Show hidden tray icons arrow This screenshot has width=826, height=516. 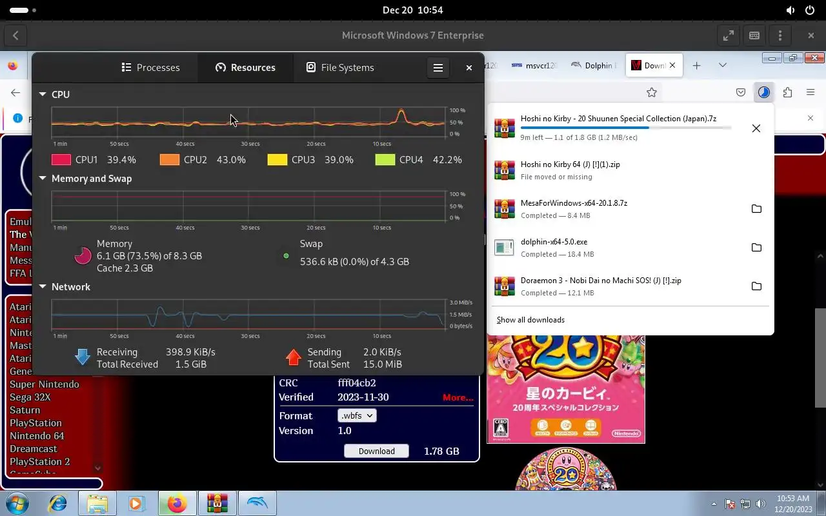coord(714,504)
